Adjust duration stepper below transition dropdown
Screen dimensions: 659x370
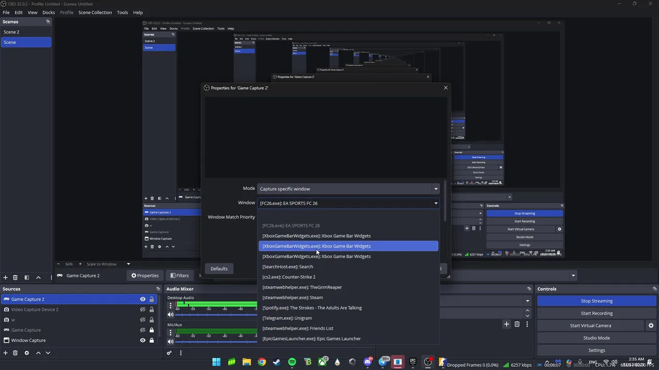pyautogui.click(x=527, y=312)
